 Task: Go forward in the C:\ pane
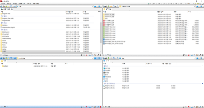point(4,6)
